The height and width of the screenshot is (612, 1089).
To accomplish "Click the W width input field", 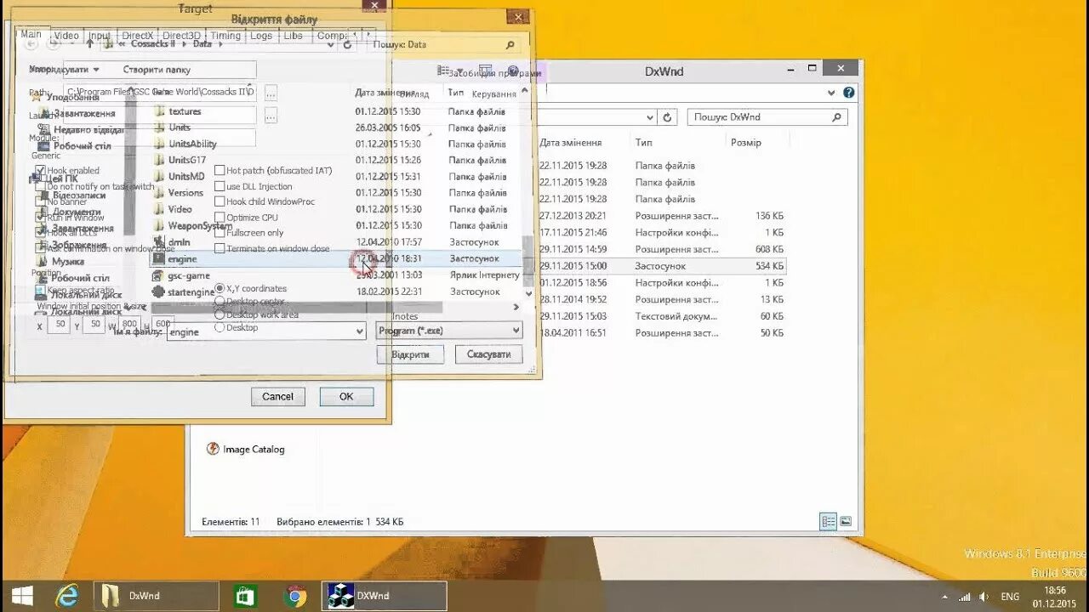I will [129, 324].
